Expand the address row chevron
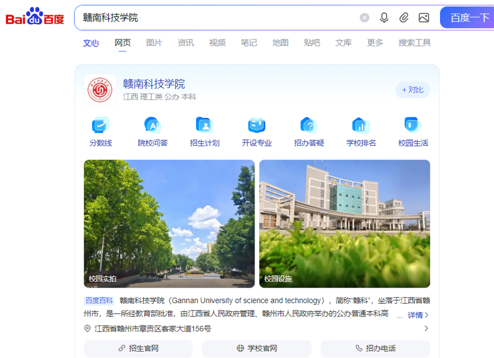The image size is (494, 358). 426,329
